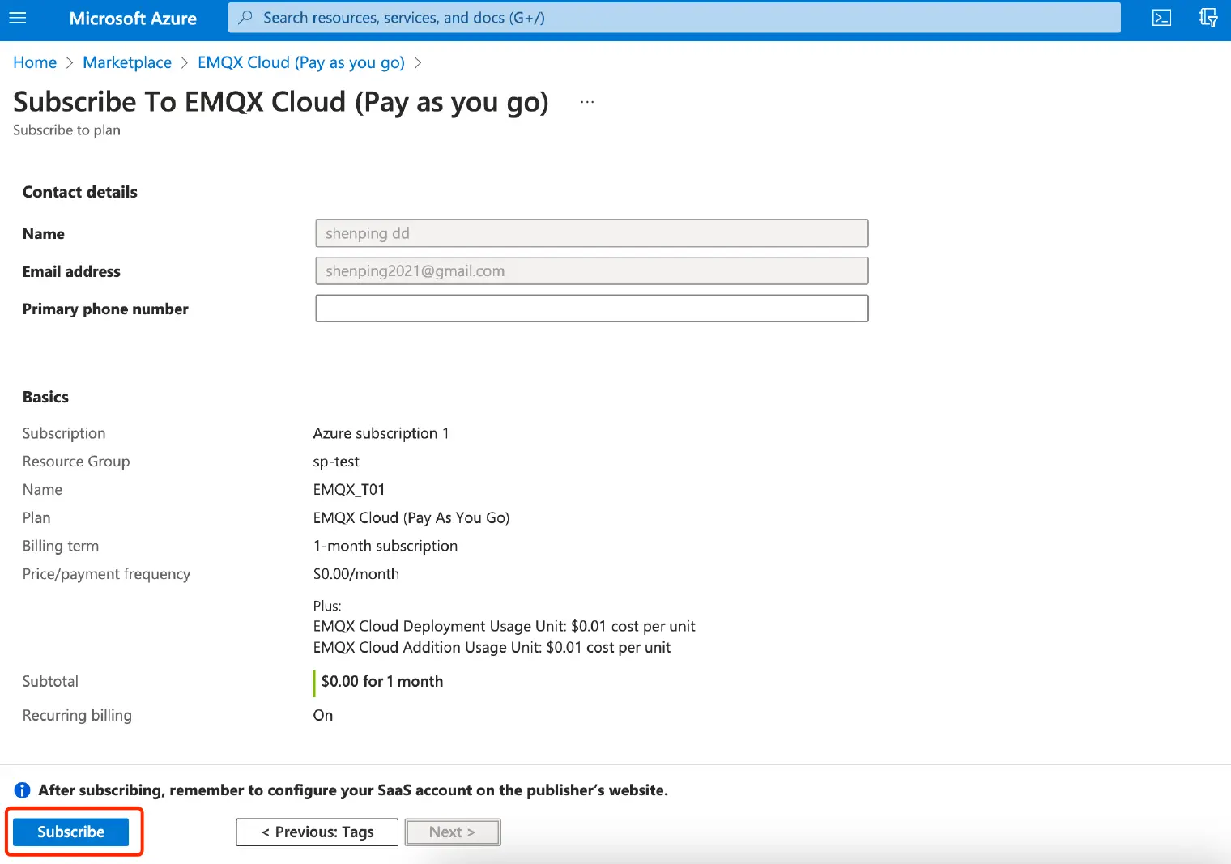Click the 'Basics' section heading
Viewport: 1231px width, 864px height.
(x=45, y=397)
